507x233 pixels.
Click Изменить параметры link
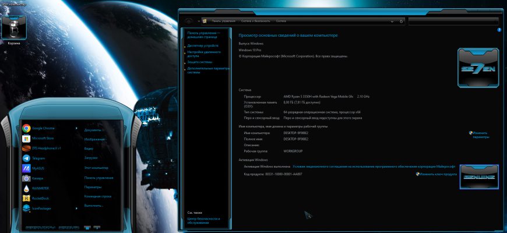pyautogui.click(x=479, y=135)
